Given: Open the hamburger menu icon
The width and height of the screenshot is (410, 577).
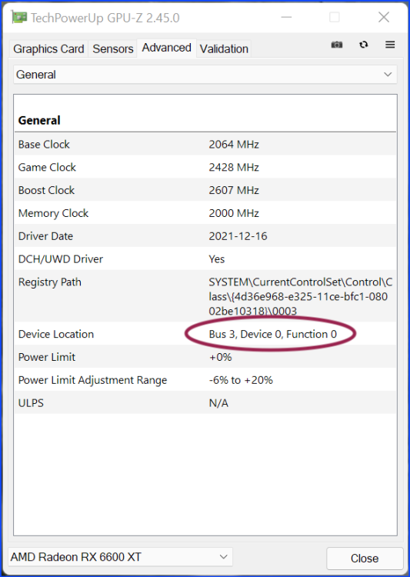Looking at the screenshot, I should click(390, 45).
